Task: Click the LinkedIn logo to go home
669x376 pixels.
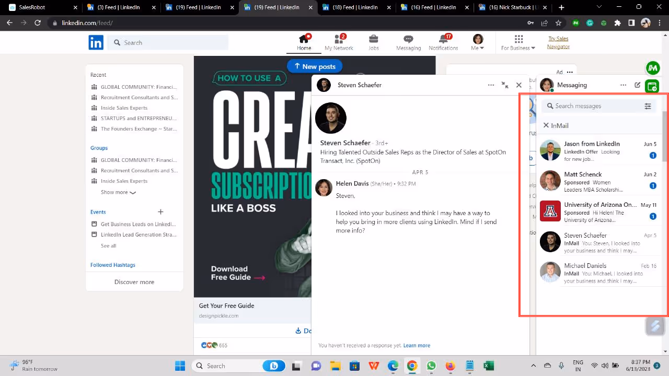Action: [96, 42]
